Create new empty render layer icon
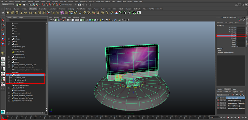The height and width of the screenshot is (120, 248). [x=240, y=95]
